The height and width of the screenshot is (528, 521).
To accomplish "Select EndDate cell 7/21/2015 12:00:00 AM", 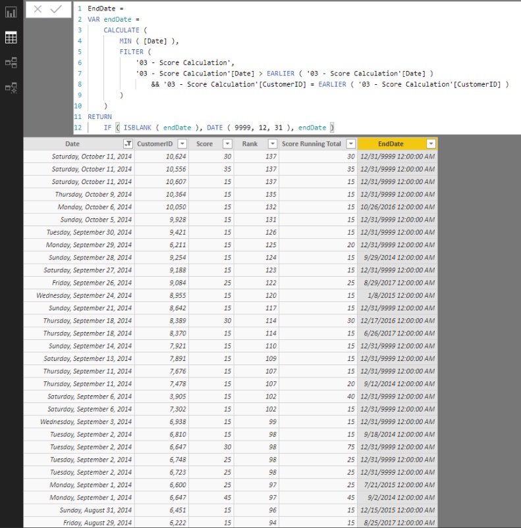I will click(x=397, y=485).
